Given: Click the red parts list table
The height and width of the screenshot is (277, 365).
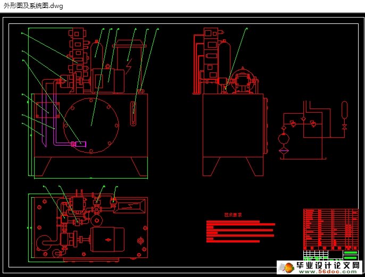Looking at the screenshot, I should tap(330, 229).
